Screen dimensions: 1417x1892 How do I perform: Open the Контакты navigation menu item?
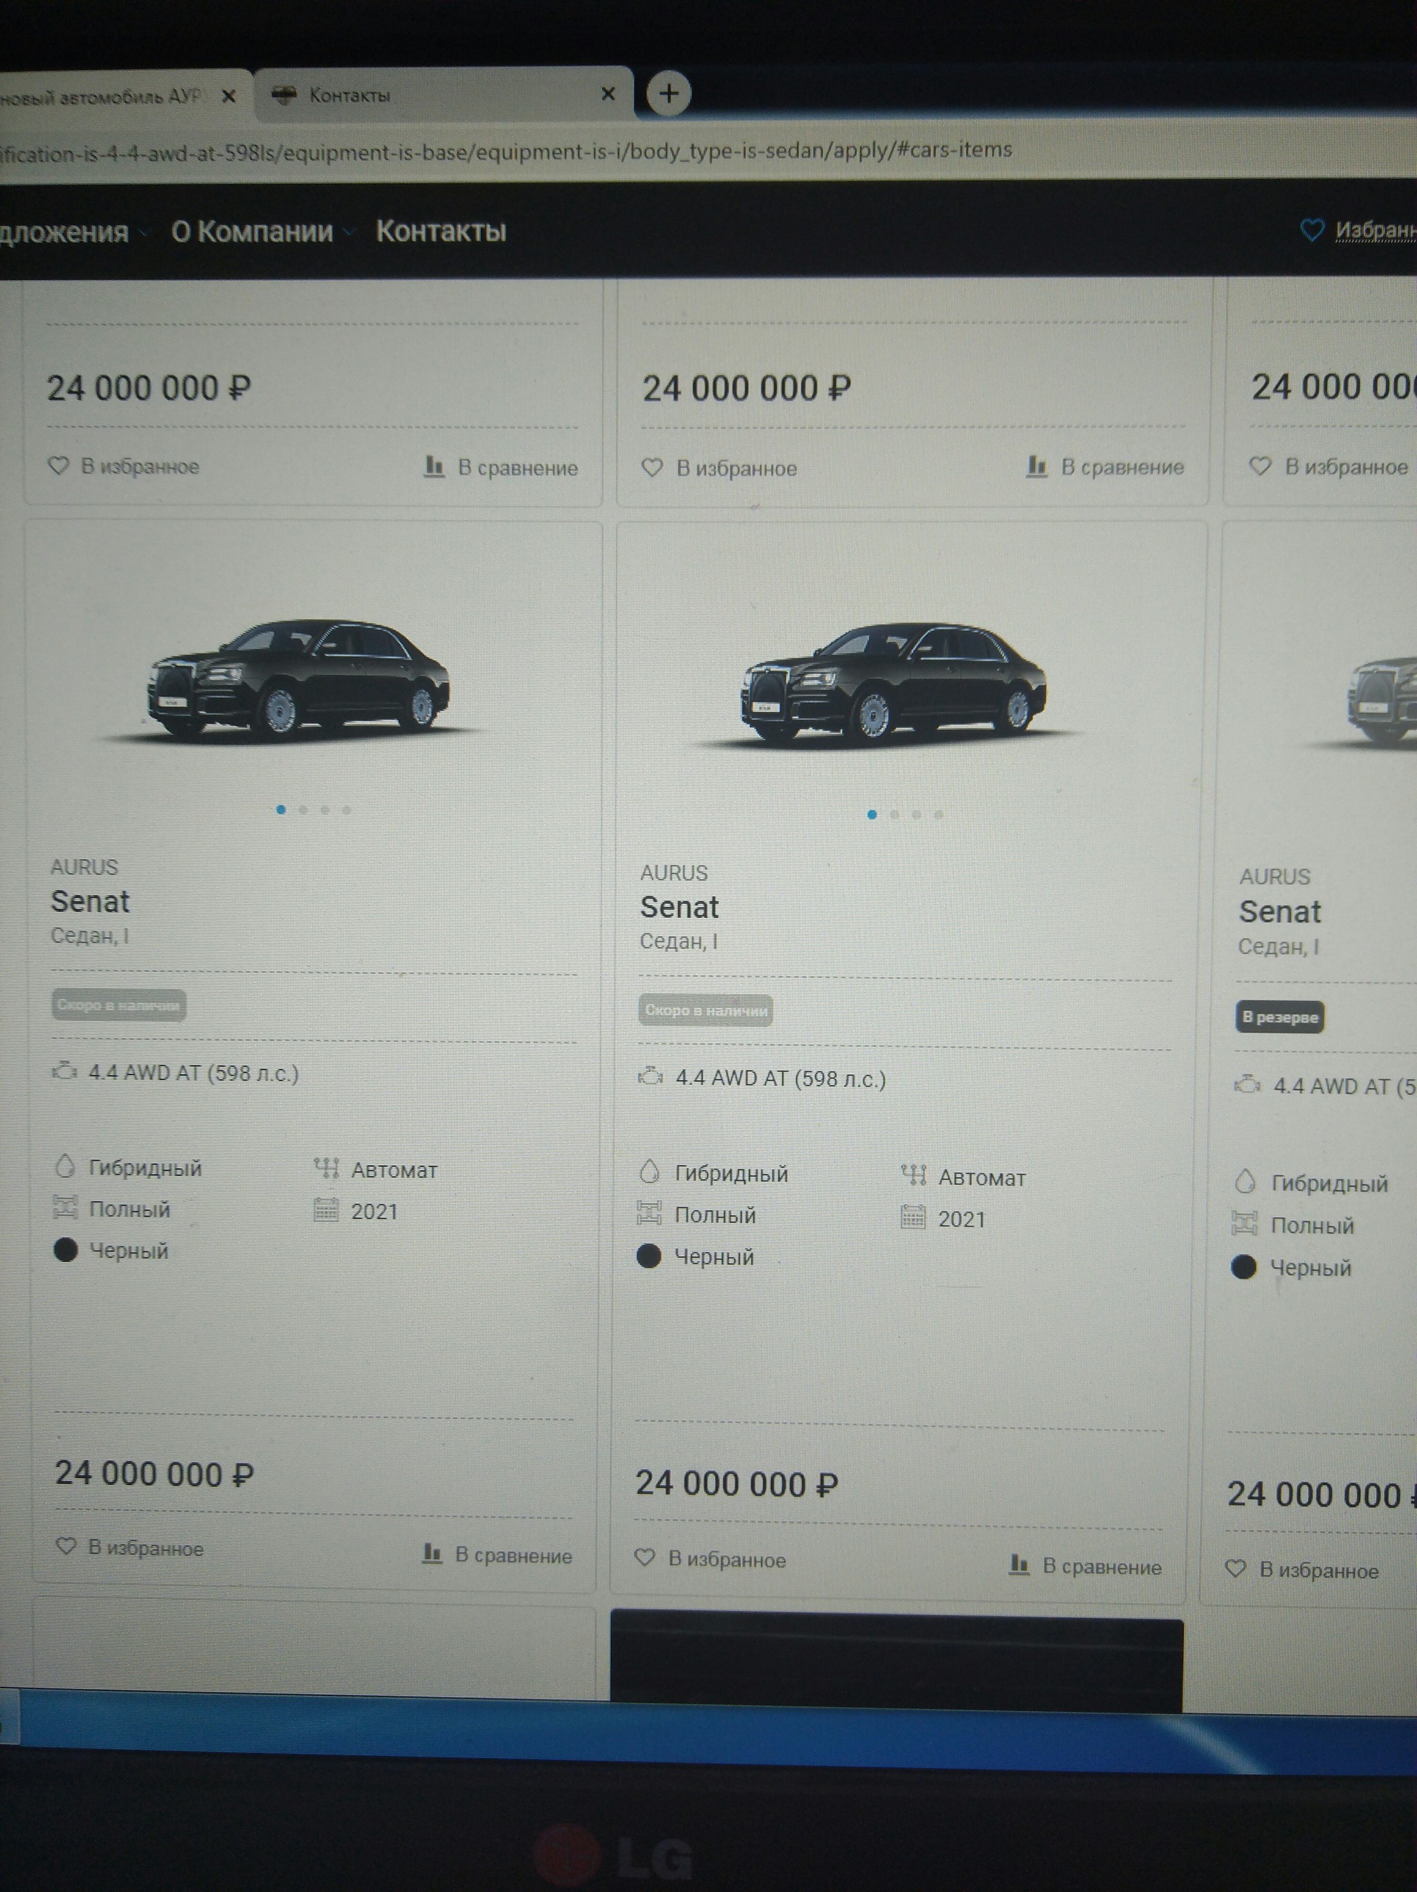pos(441,230)
